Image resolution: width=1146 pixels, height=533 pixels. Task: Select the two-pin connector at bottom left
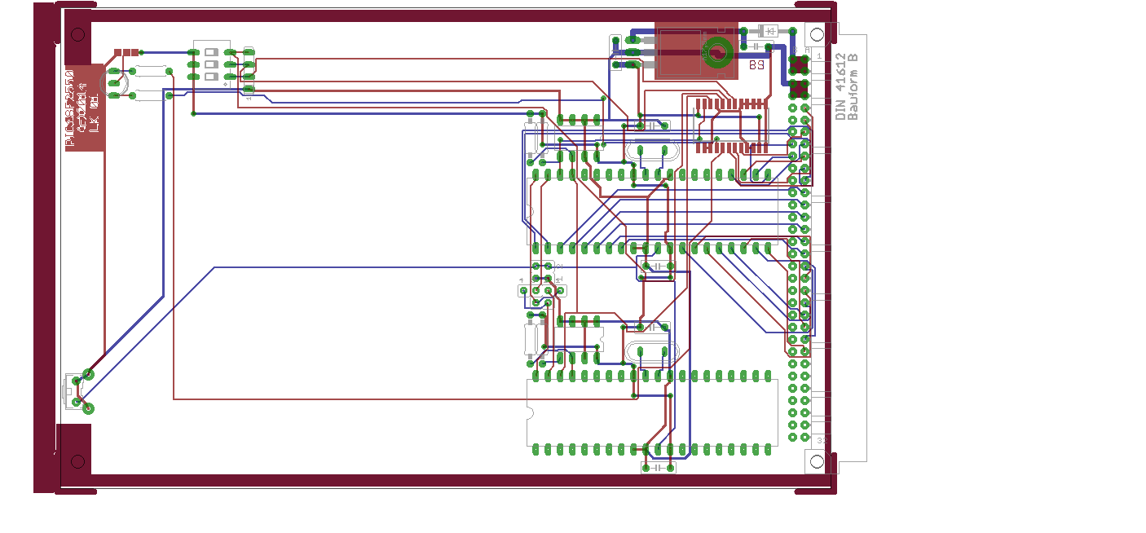73,391
